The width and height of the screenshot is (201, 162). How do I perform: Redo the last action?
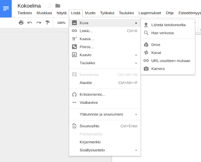point(39,23)
